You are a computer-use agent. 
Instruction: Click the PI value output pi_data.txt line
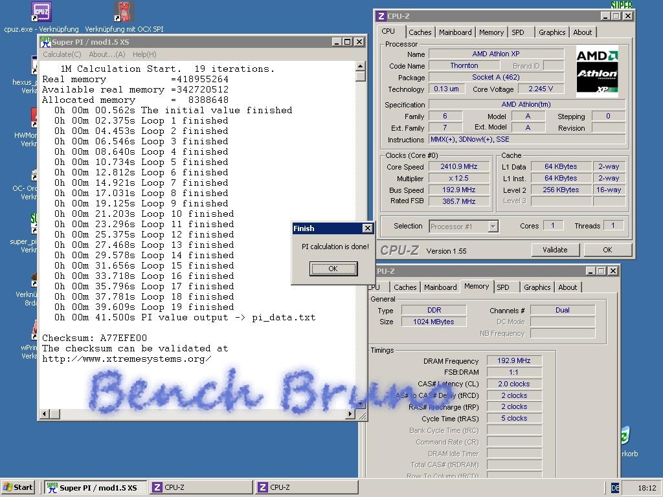185,317
